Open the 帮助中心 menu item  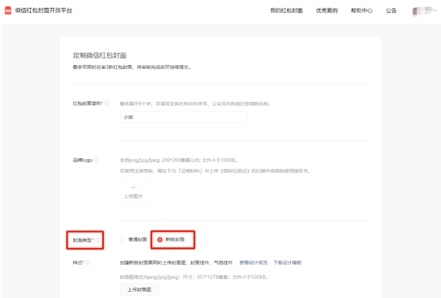361,11
